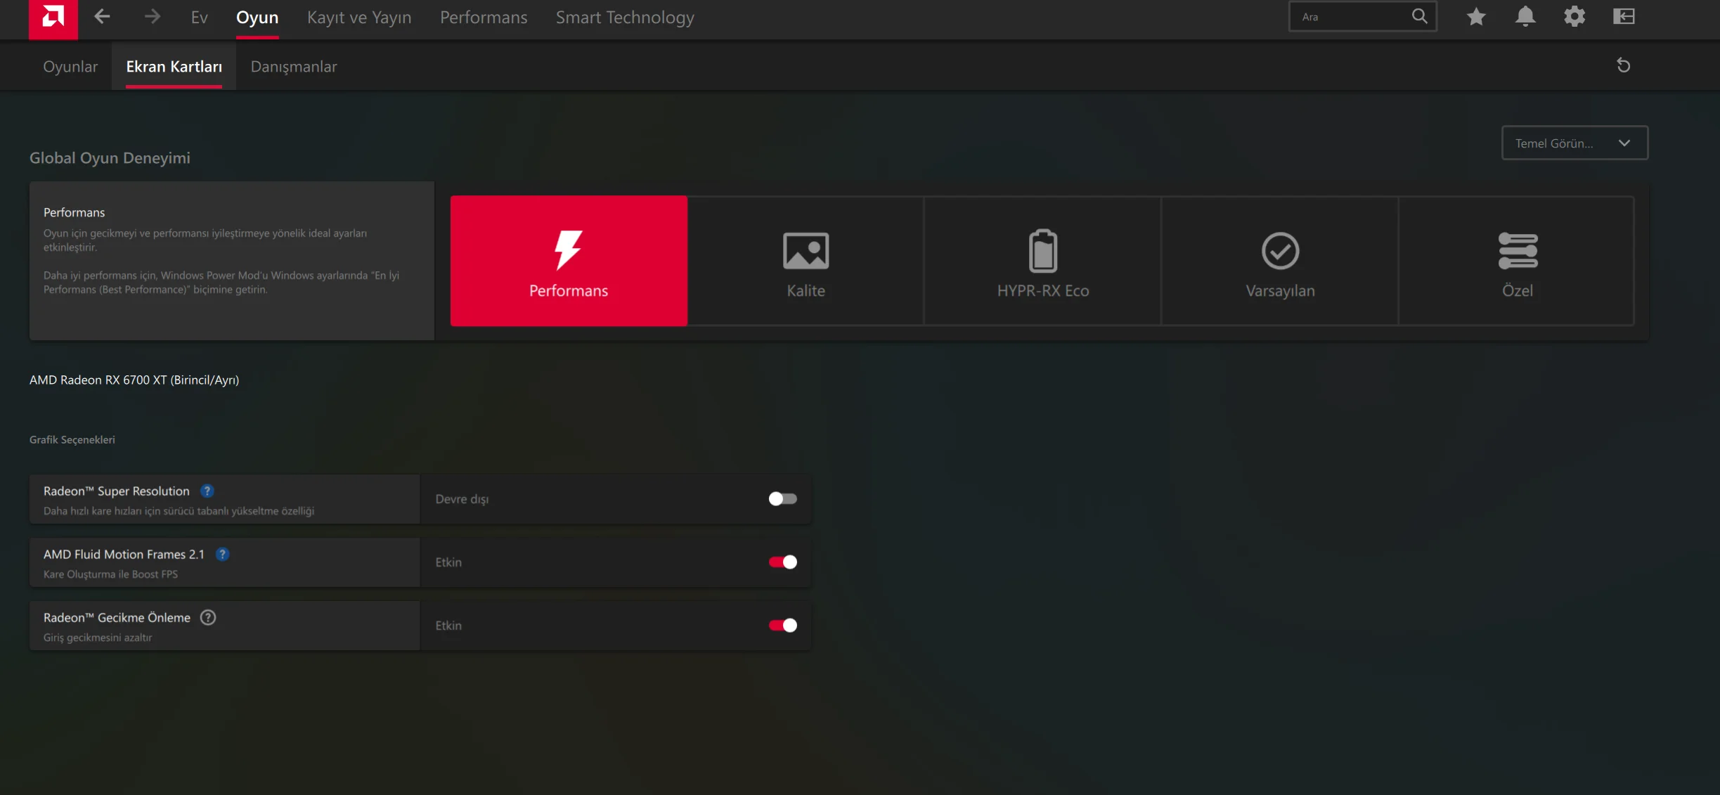This screenshot has width=1720, height=795.
Task: Click the AMD logo home icon
Action: (x=53, y=18)
